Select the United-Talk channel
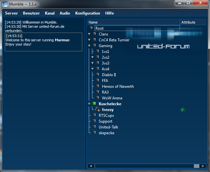210x172 pixels. (x=108, y=127)
